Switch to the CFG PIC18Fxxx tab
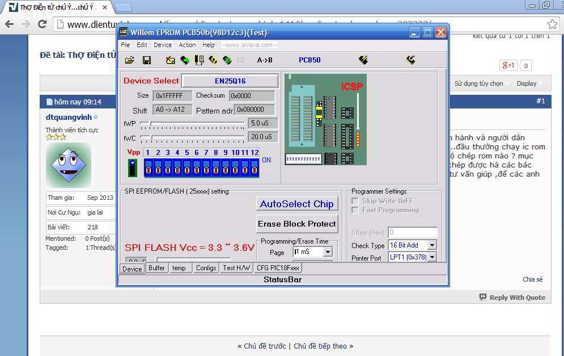Viewport: 564px width, 356px height. 278,268
